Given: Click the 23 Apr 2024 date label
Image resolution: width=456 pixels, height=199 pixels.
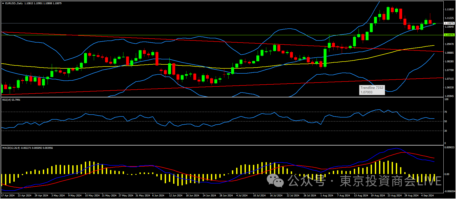Looking at the screenshot, I should coord(24,196).
